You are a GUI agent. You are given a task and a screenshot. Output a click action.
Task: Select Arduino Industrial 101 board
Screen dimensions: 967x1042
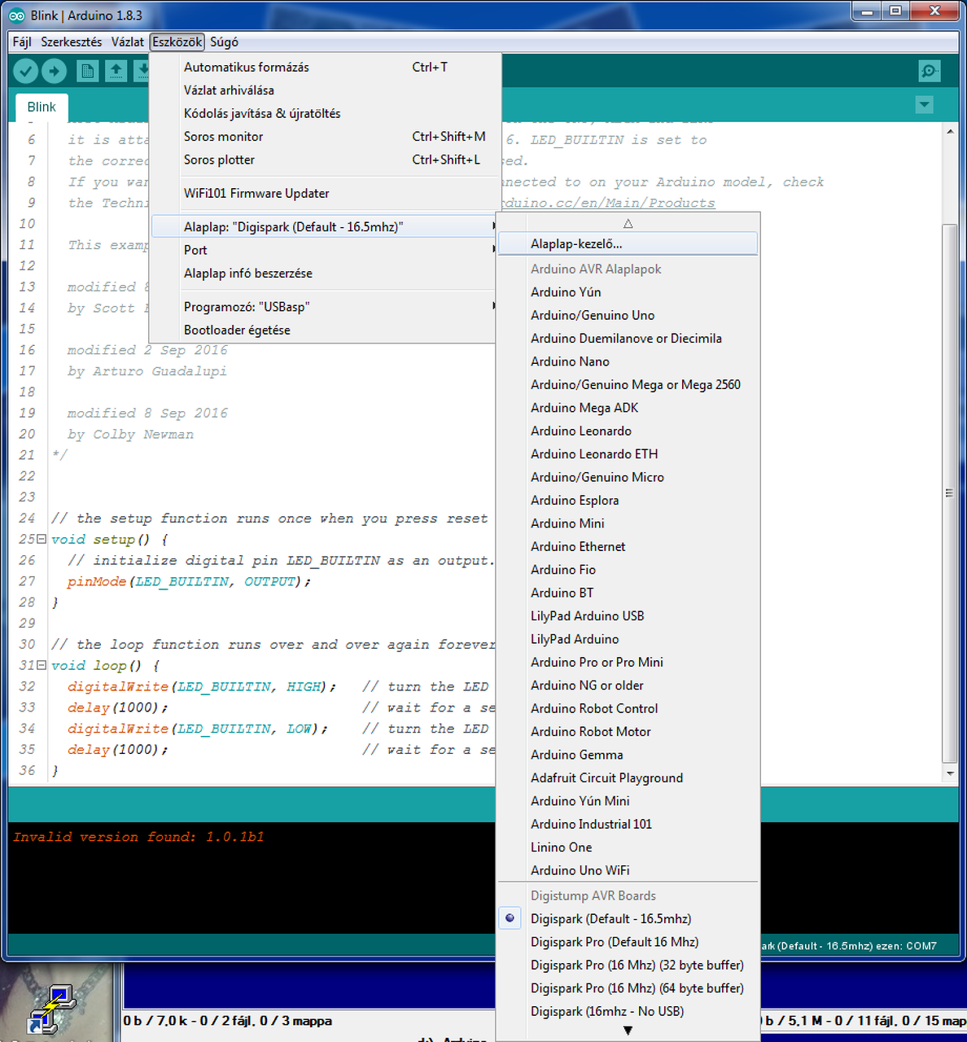[x=627, y=824]
